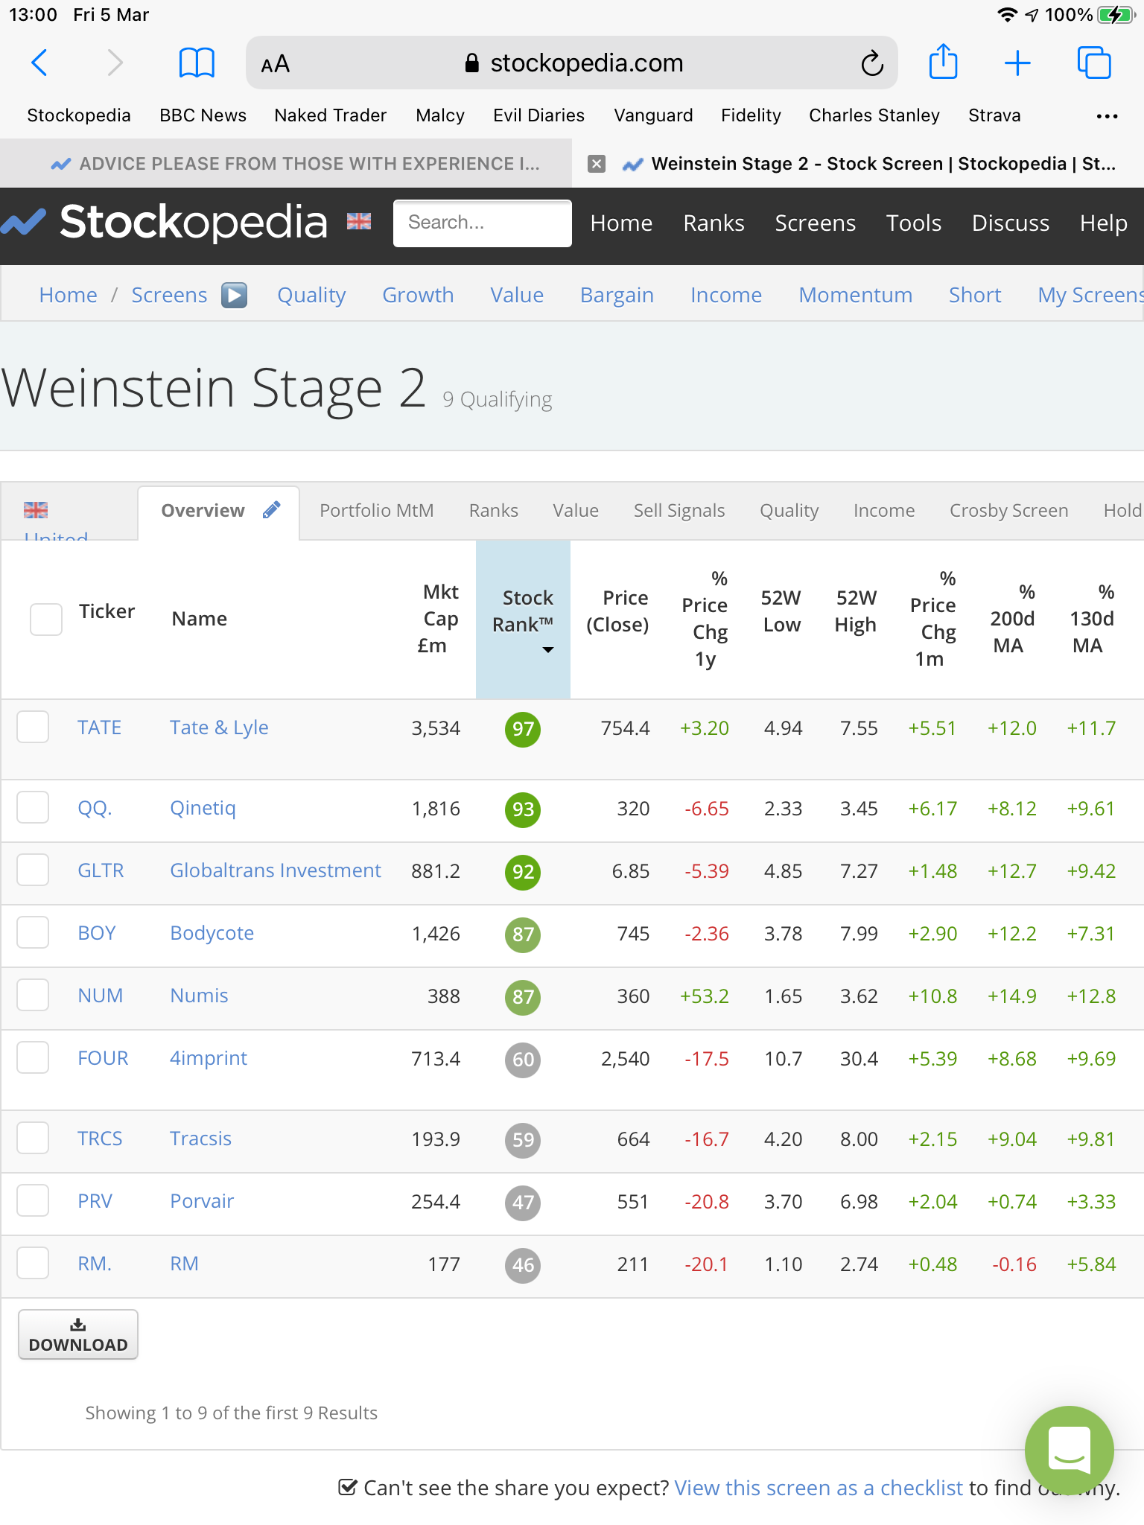
Task: Open the Naked Trader bookmark
Action: (330, 115)
